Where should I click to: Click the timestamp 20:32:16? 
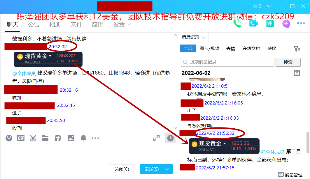[x=69, y=90]
